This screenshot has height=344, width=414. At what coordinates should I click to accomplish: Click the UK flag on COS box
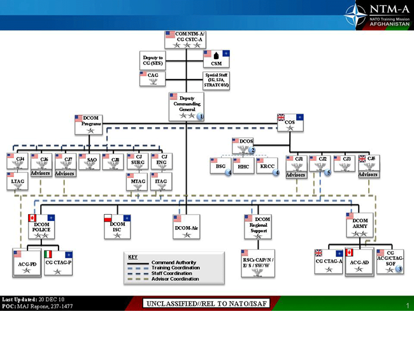click(x=282, y=117)
